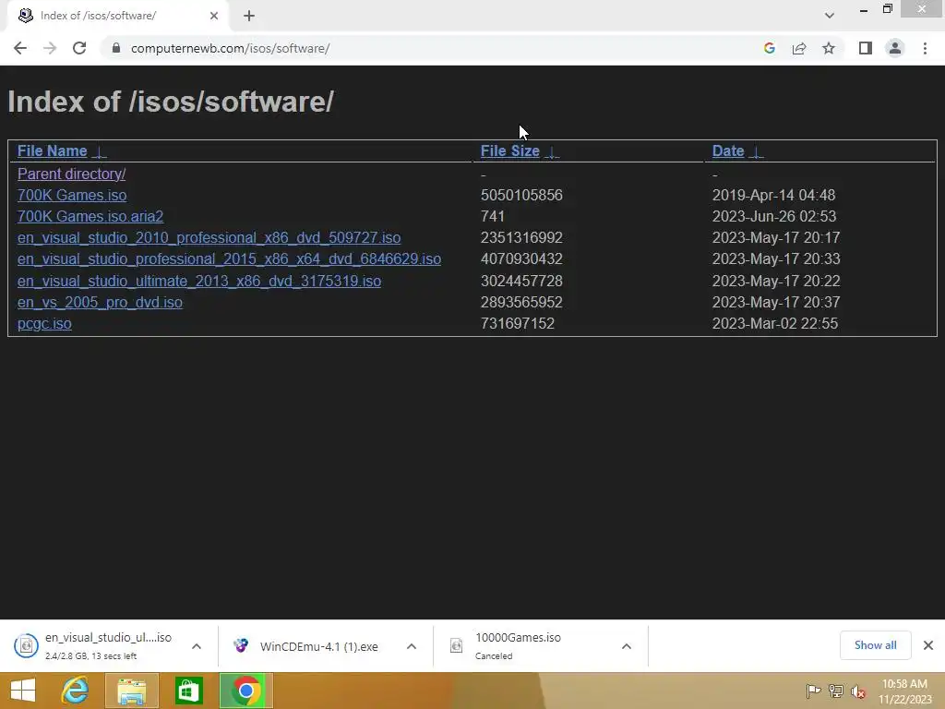Click file size 731697152

pos(517,324)
